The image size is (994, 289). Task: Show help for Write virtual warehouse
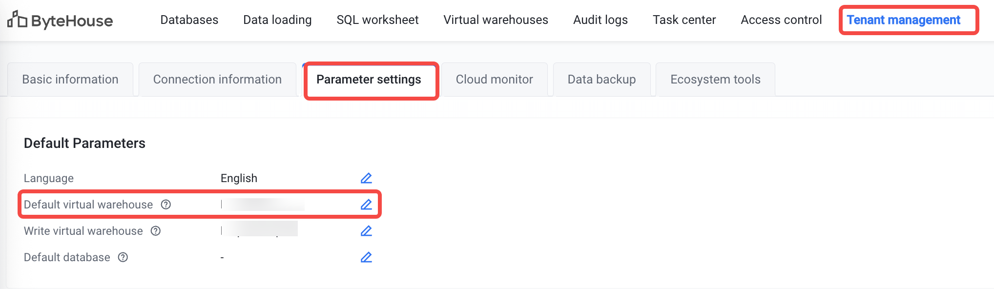click(x=156, y=231)
